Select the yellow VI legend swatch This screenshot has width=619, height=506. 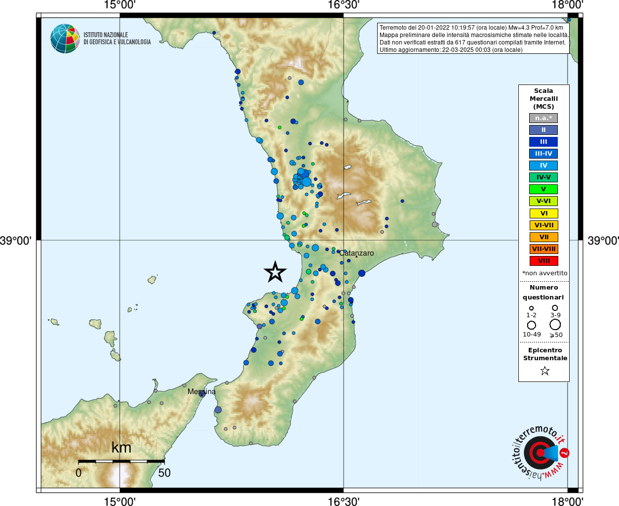tap(543, 213)
